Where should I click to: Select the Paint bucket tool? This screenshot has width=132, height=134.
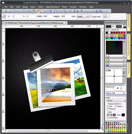[x=55, y=11]
